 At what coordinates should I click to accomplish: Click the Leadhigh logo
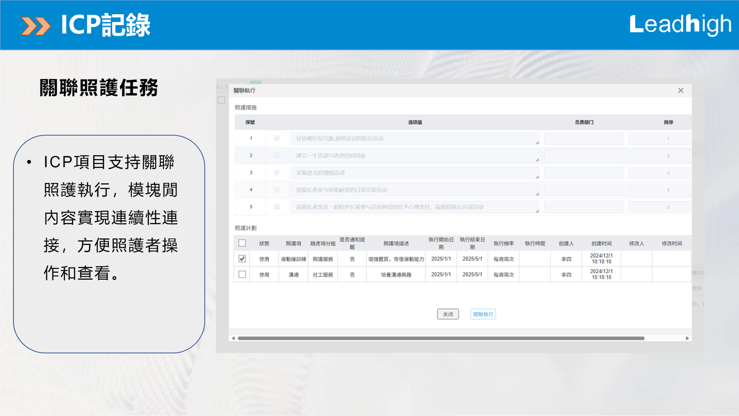coord(680,24)
